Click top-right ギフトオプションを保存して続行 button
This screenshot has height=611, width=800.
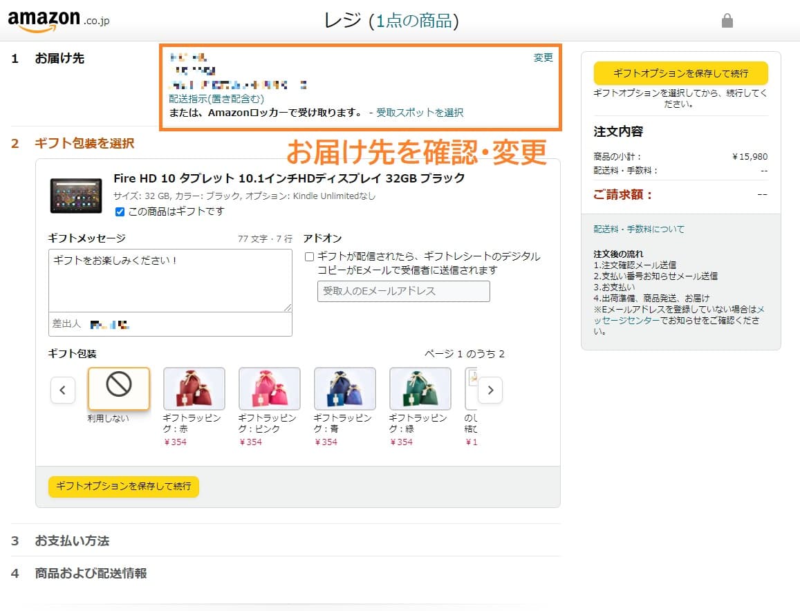(680, 73)
